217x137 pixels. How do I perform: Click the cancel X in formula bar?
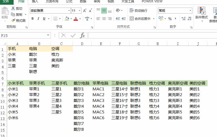point(63,36)
